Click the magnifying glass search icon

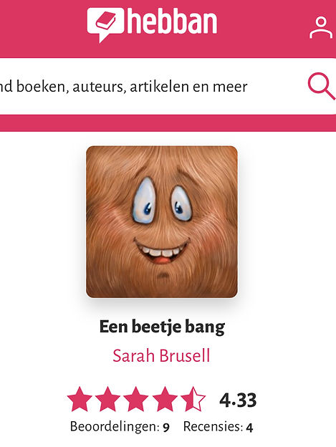click(x=321, y=86)
